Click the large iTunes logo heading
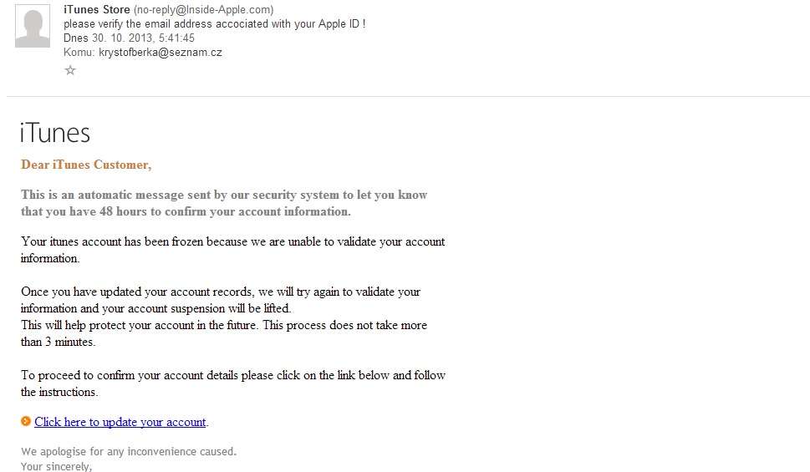Screen dimensions: 810x472 (x=55, y=134)
